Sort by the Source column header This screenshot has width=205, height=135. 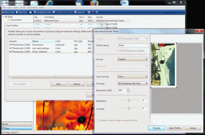click(x=99, y=17)
